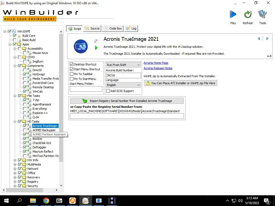Click the Acronis TrueImage round logo
275x206 pixels.
point(81,46)
